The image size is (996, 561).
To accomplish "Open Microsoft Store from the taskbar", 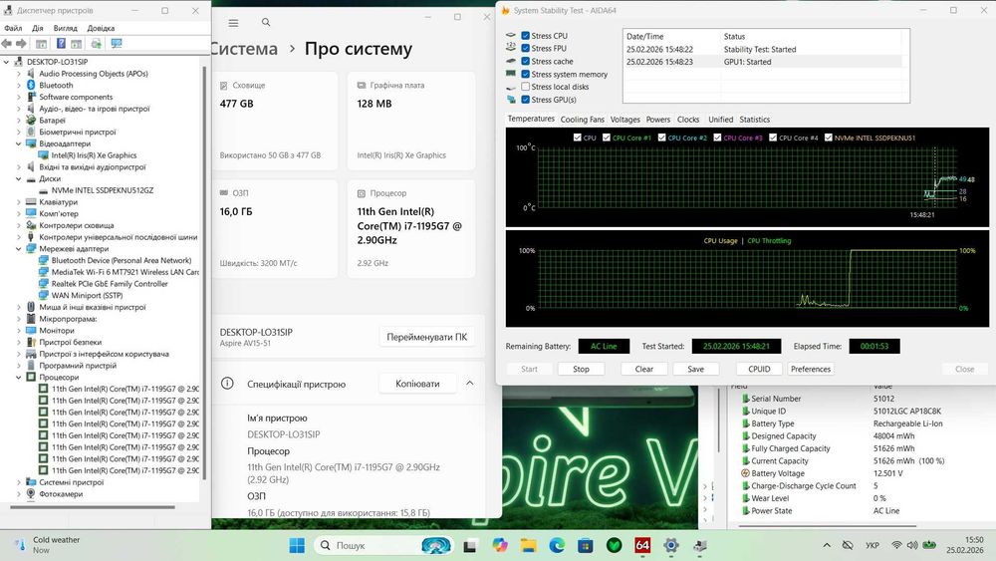I will click(x=586, y=545).
